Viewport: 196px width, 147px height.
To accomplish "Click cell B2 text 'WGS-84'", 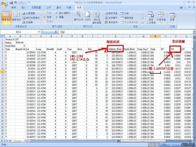I will coord(20,43).
